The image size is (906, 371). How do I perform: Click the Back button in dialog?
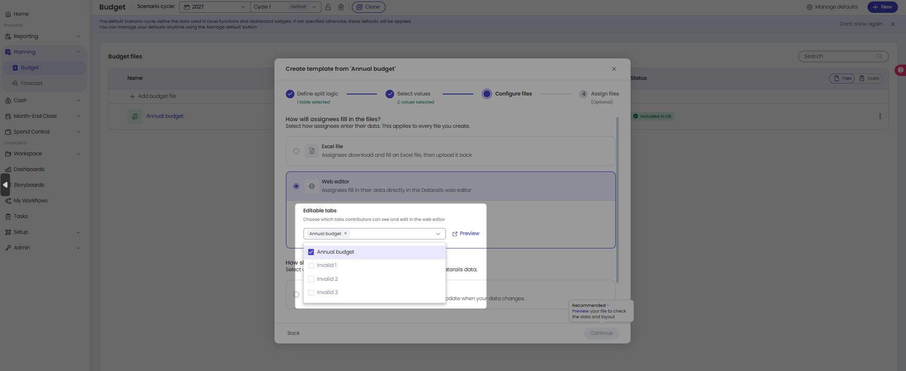tap(294, 333)
